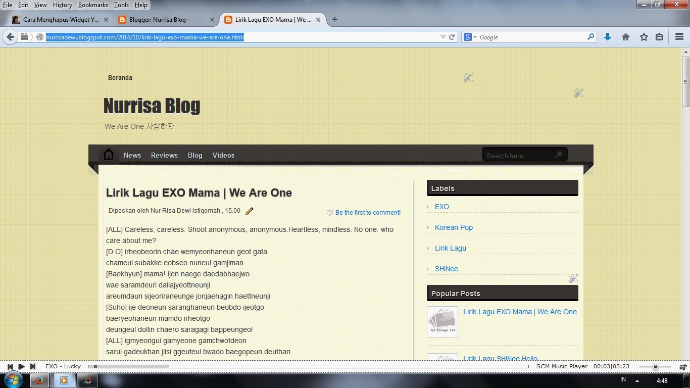Adjust the music player volume slider
This screenshot has width=690, height=388.
(655, 366)
